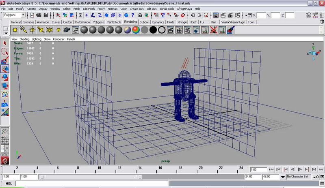Select the arrow Select tool
The image size is (325, 188).
click(x=5, y=43)
